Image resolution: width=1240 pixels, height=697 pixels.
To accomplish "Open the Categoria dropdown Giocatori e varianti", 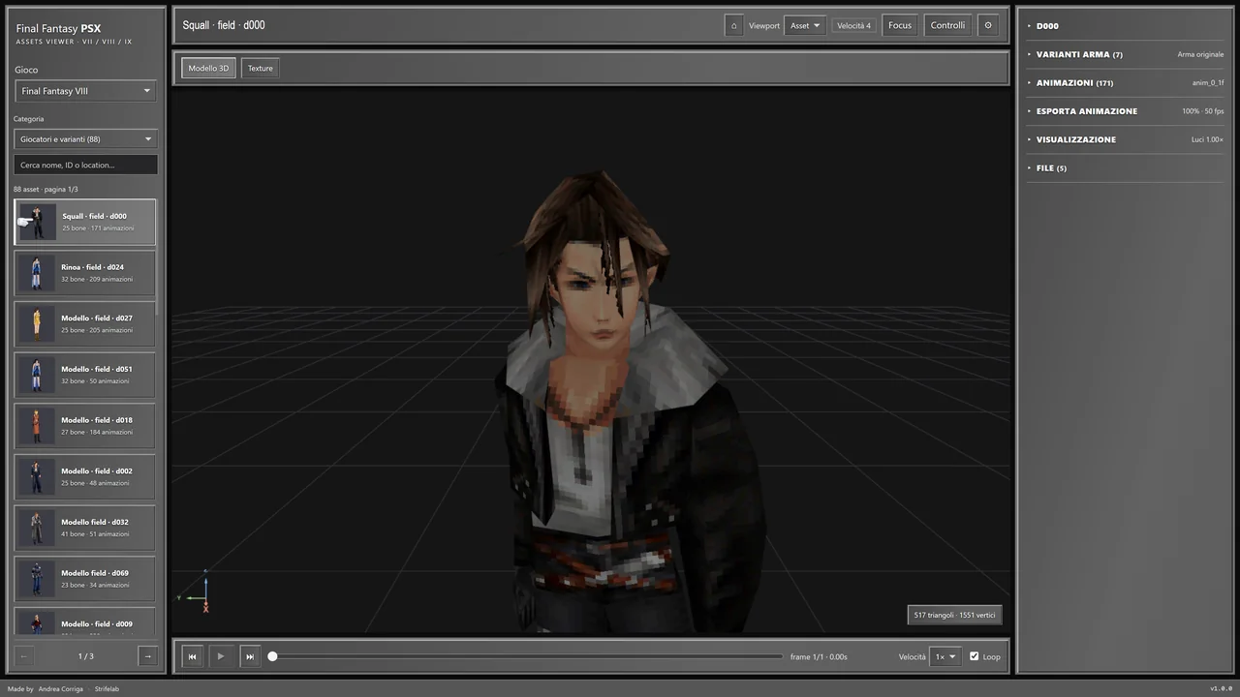I will 85,139.
